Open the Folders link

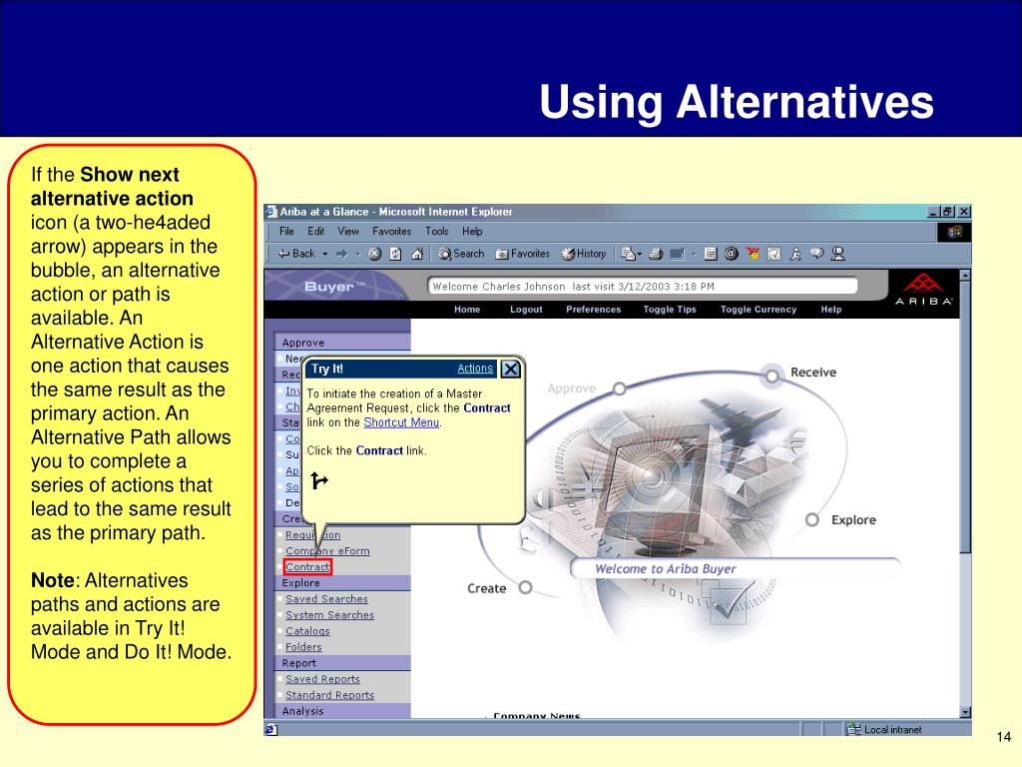coord(303,647)
